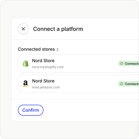The height and width of the screenshot is (139, 139).
Task: Click the Connect a platform title
Action: point(58,29)
